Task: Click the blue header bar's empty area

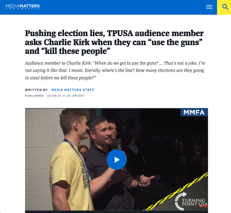Action: [118, 7]
